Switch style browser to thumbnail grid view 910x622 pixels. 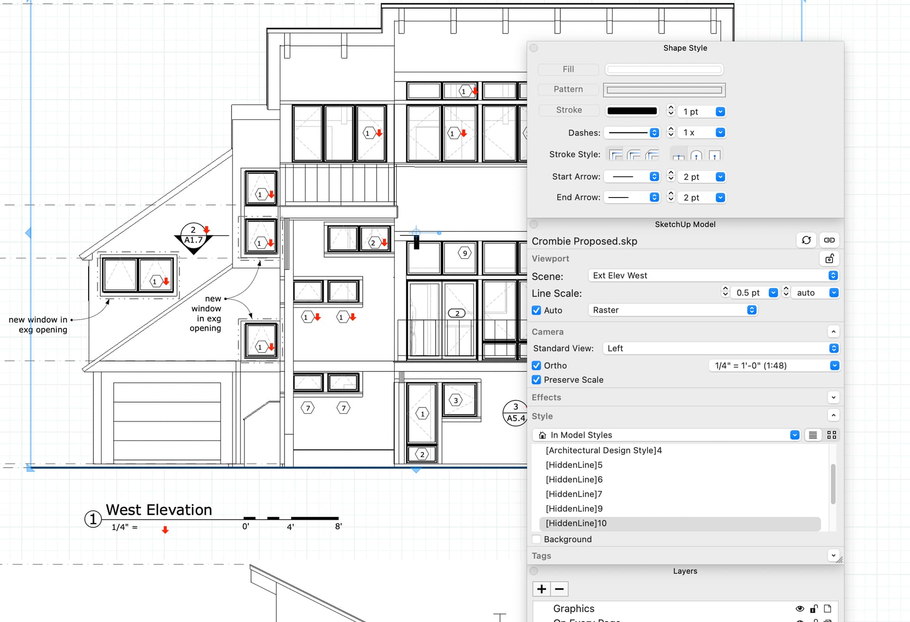click(831, 434)
